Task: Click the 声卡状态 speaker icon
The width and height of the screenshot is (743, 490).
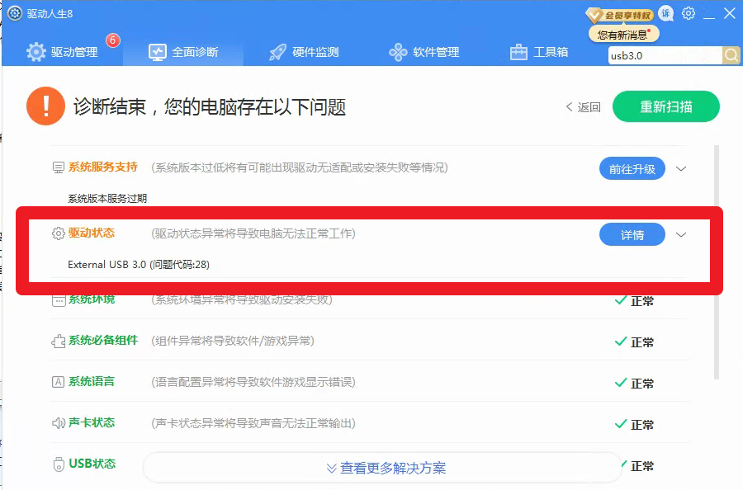Action: click(59, 423)
